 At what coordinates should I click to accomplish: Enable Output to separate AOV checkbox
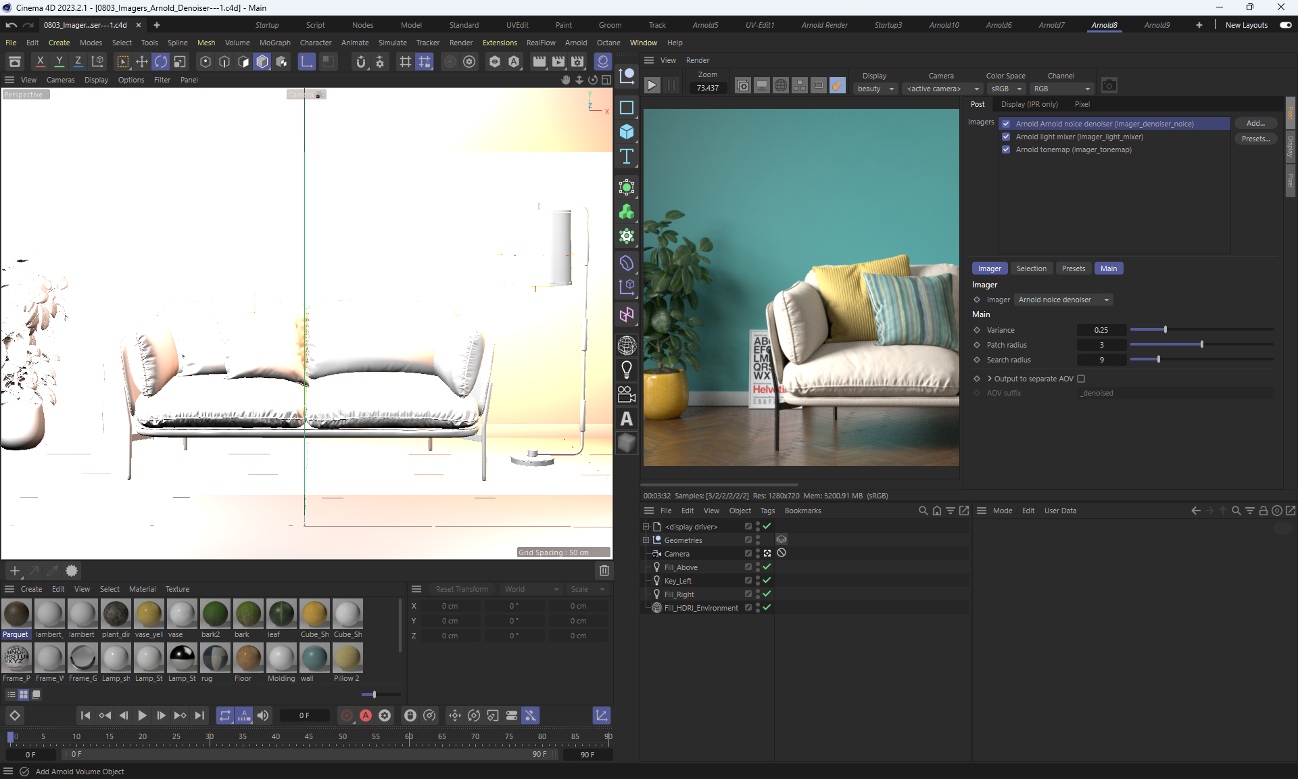(1081, 379)
